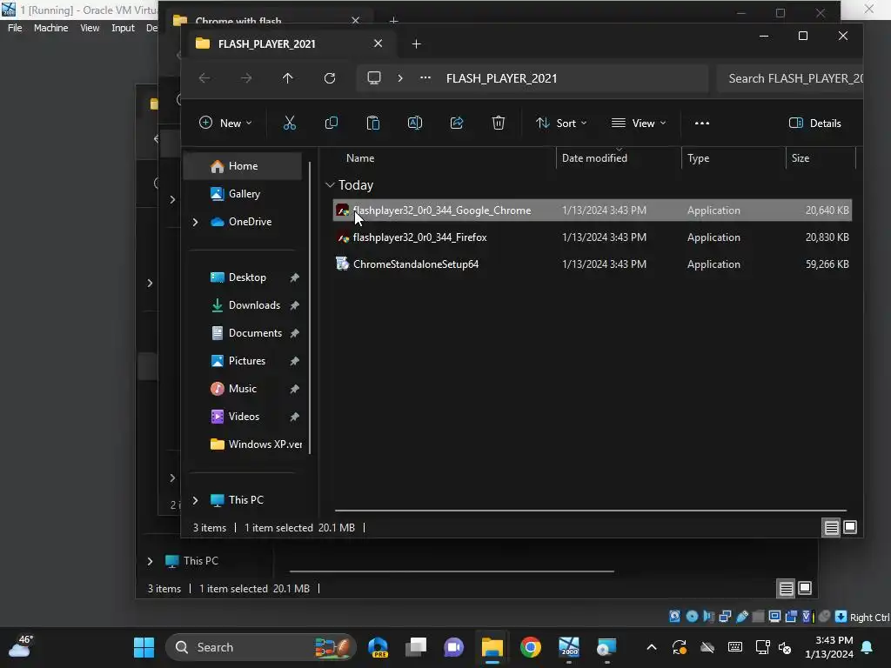Click the taskbar Search box
The image size is (891, 668).
point(261,647)
